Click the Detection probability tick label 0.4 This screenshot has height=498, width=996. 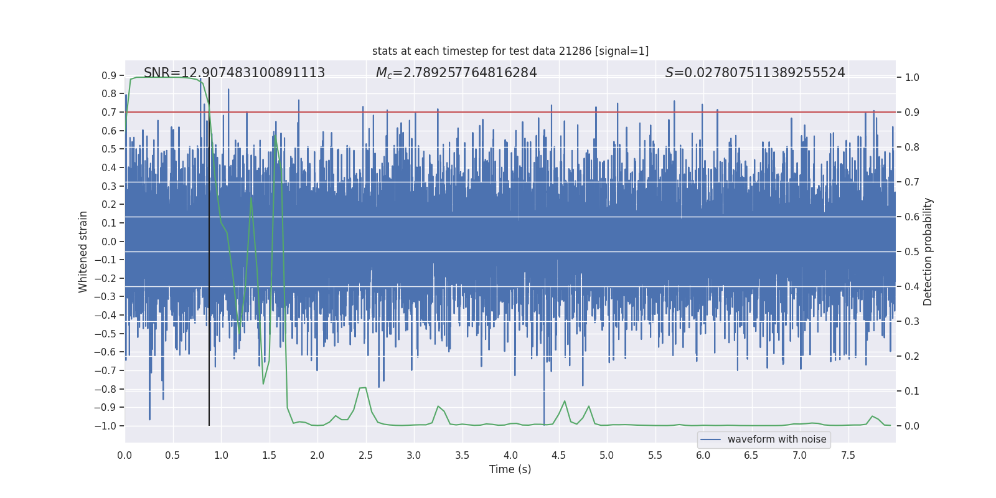(x=912, y=287)
